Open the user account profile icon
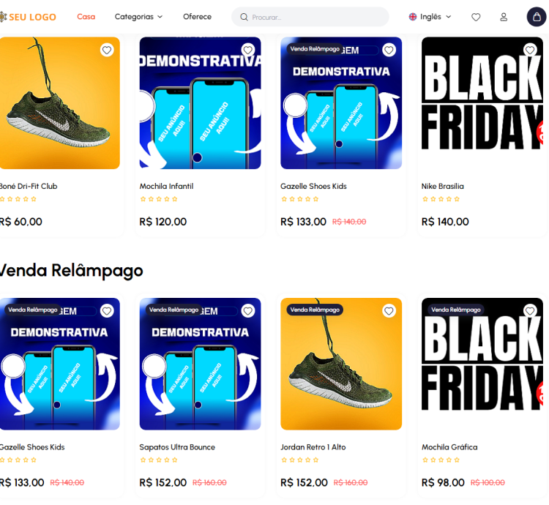Image resolution: width=549 pixels, height=505 pixels. (x=504, y=17)
